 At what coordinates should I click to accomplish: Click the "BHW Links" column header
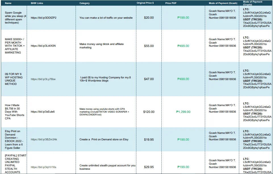(37, 3)
